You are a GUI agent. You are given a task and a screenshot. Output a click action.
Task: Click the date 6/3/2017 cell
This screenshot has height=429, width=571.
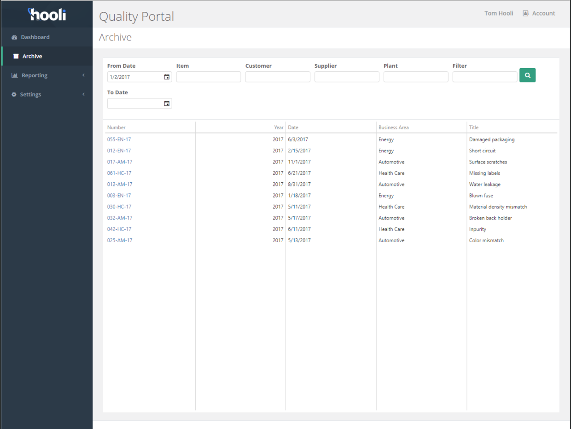(x=298, y=139)
